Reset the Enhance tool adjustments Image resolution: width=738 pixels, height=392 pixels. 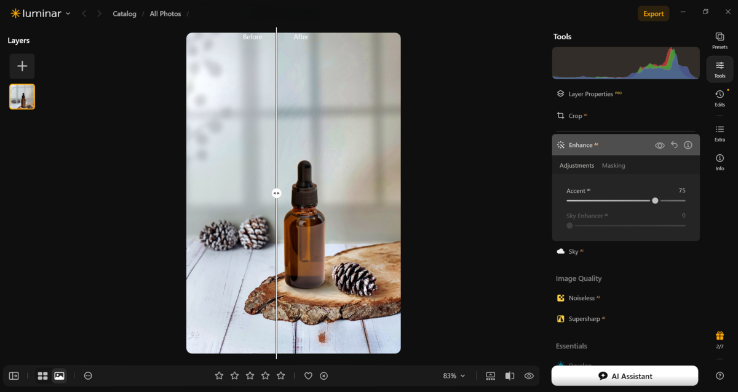coord(674,145)
